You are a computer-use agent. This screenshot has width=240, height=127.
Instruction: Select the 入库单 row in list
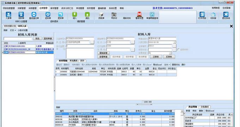29,46
